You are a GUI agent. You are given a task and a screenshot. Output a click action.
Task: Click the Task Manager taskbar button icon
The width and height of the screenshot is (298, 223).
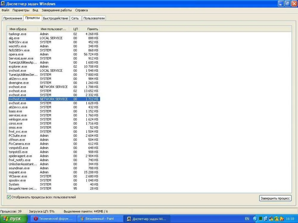coord(129,219)
